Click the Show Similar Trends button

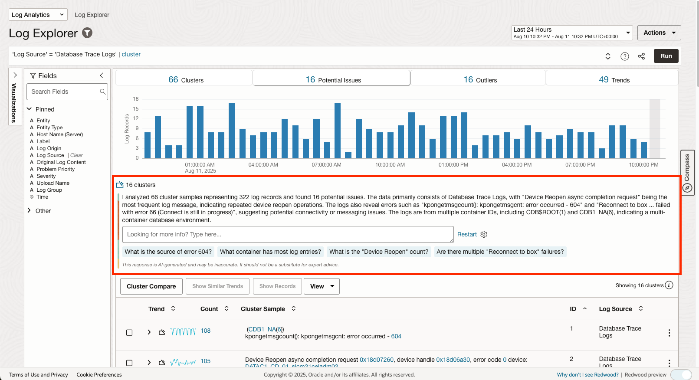[x=218, y=286]
